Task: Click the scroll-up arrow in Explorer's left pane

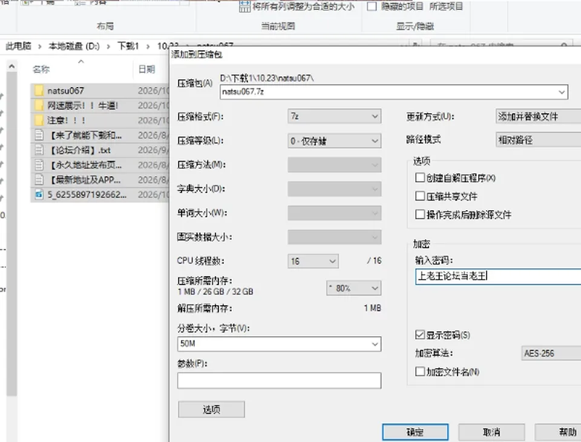Action: 11,67
